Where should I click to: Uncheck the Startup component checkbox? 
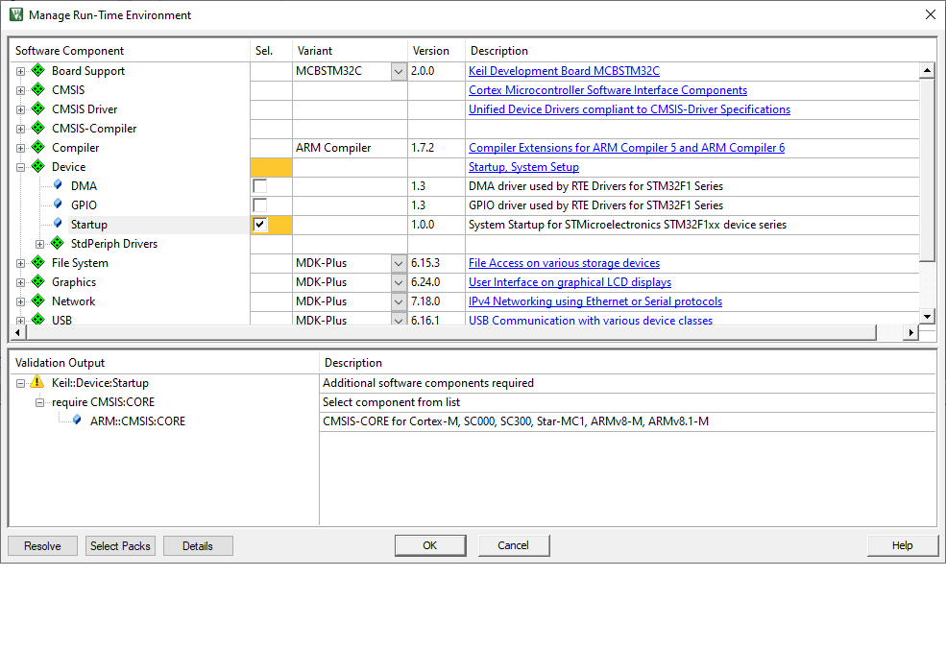click(257, 224)
